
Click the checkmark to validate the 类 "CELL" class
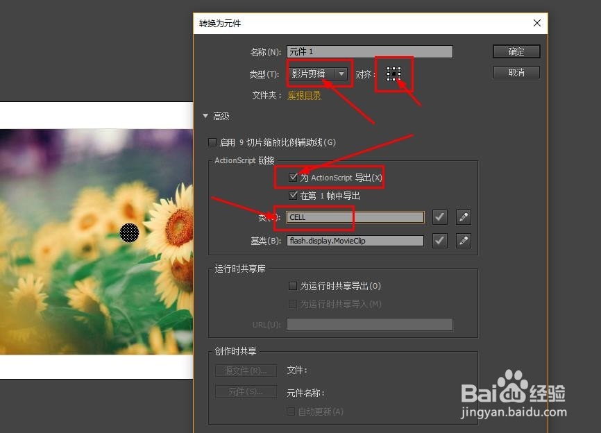click(x=439, y=216)
